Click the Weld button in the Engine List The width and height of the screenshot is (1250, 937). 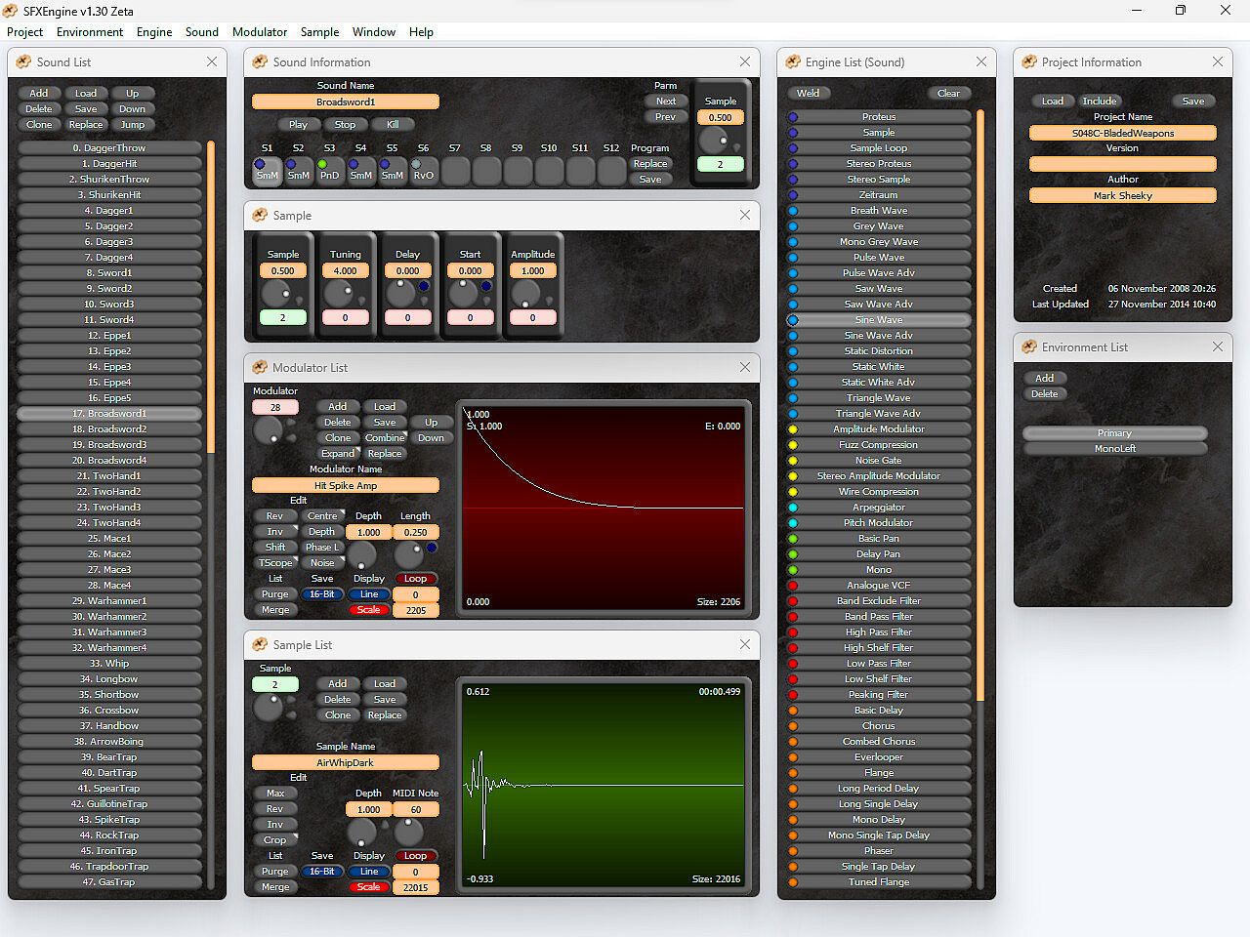coord(808,94)
